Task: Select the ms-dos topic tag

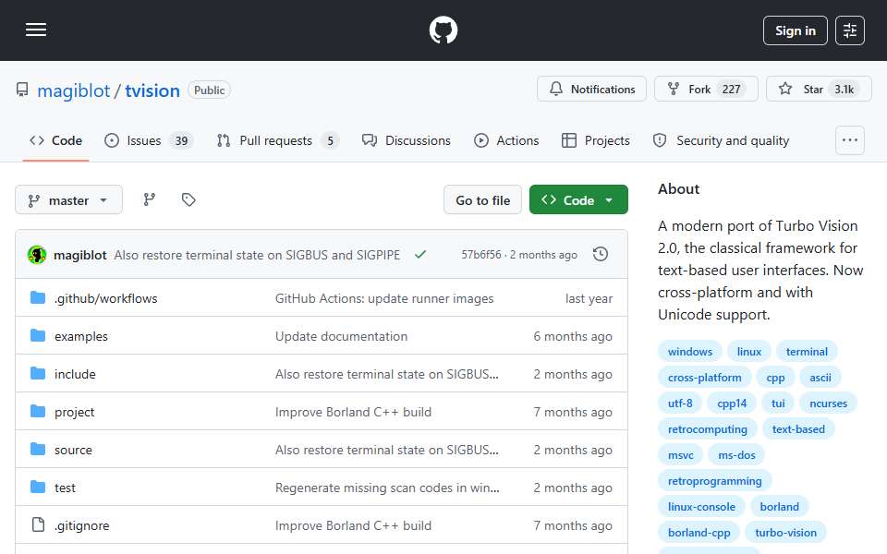Action: (736, 455)
